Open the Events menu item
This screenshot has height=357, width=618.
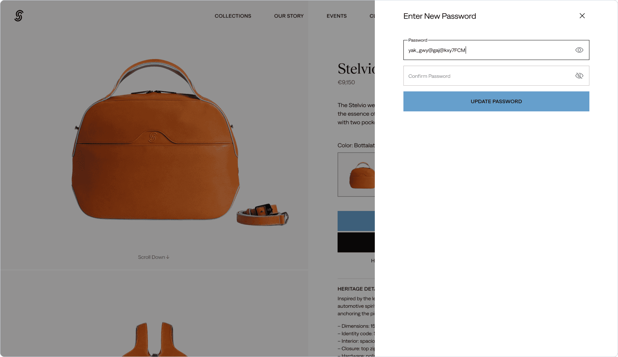[337, 16]
